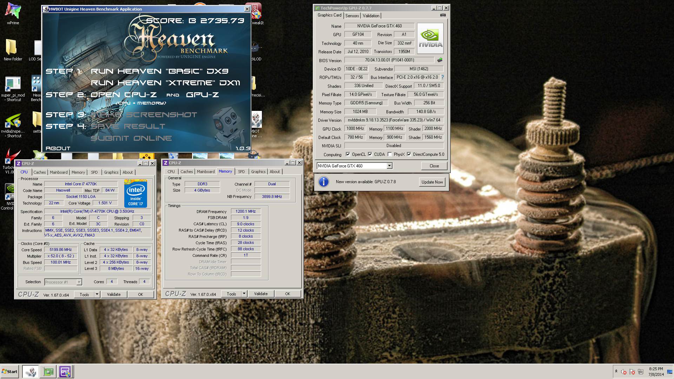674x379 pixels.
Task: Click the save BIOS icon in GPU-Z
Action: (x=440, y=60)
